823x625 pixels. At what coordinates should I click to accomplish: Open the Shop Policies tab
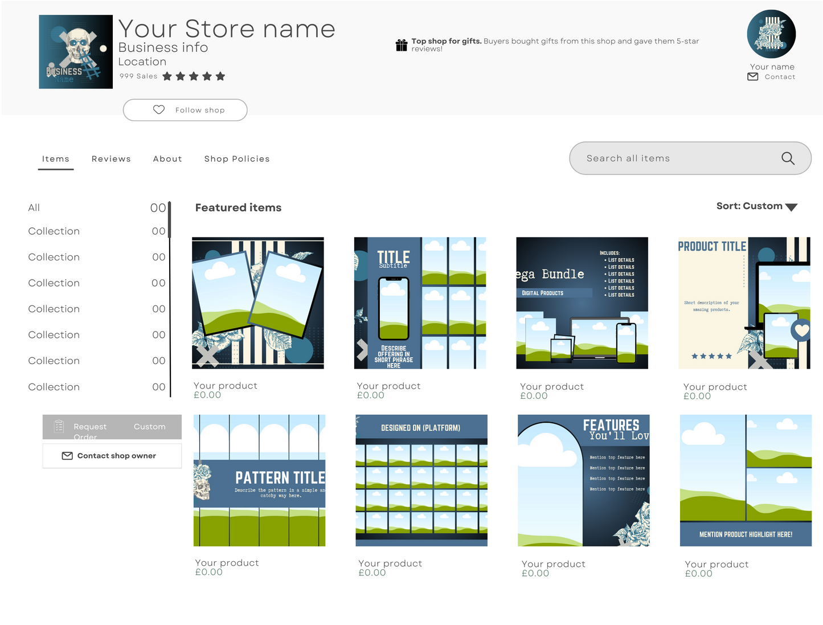click(x=237, y=159)
